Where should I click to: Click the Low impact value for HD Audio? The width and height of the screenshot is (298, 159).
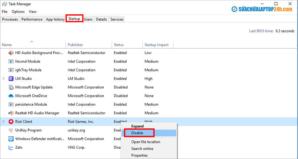tap(148, 53)
